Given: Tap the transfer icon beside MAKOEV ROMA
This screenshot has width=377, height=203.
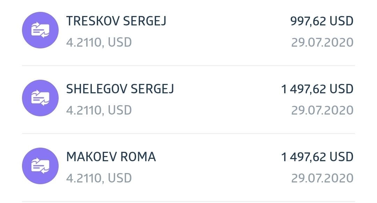Looking at the screenshot, I should click(x=40, y=166).
